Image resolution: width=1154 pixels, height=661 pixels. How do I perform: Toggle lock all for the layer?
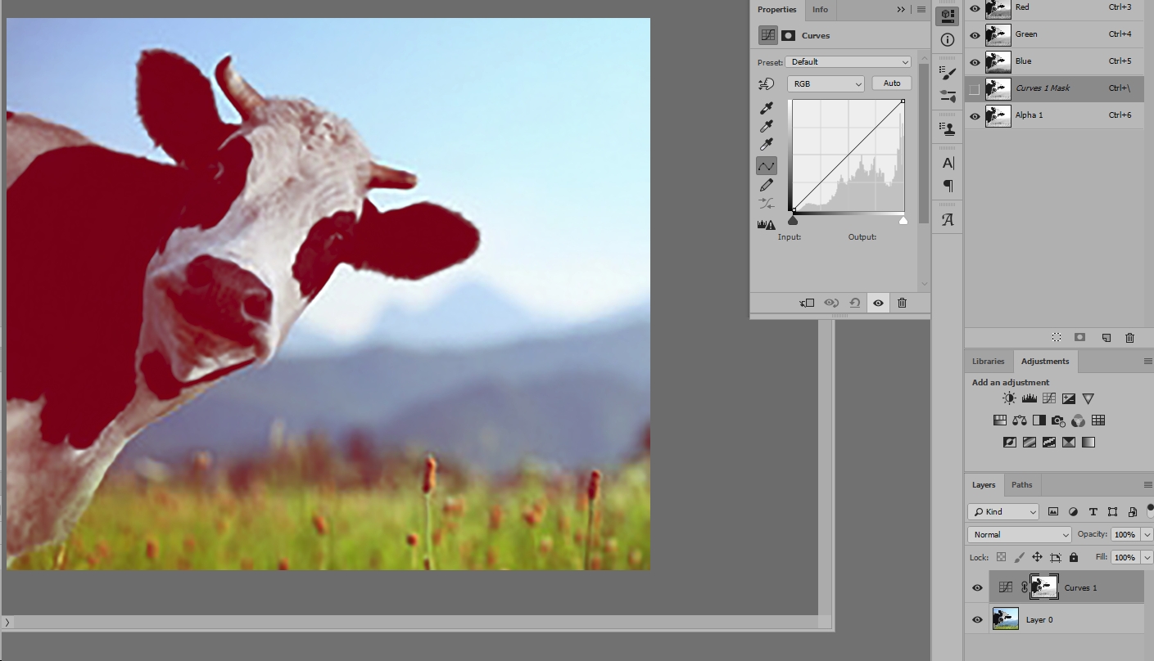(1074, 557)
